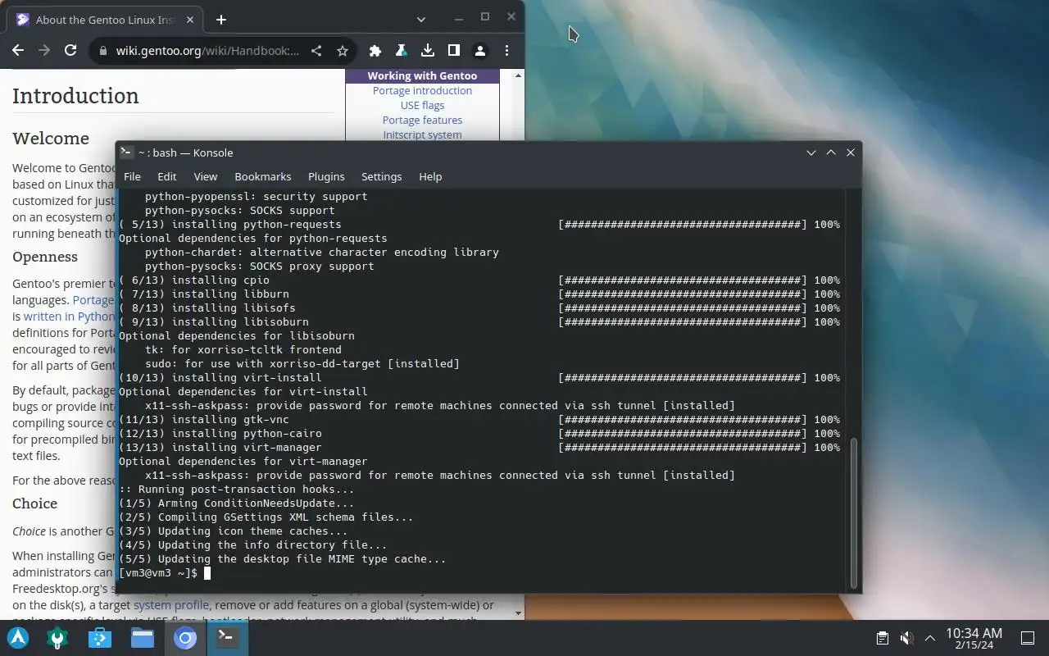The width and height of the screenshot is (1049, 656).
Task: Open the volume tray icon
Action: (906, 638)
